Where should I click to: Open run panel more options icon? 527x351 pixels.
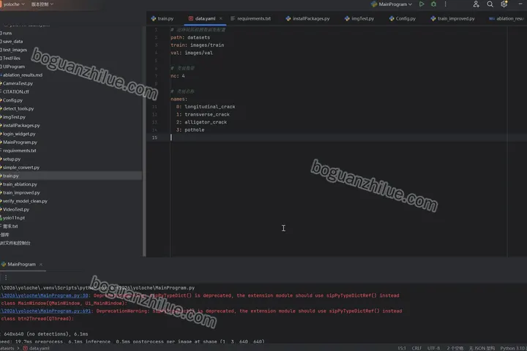point(6,277)
